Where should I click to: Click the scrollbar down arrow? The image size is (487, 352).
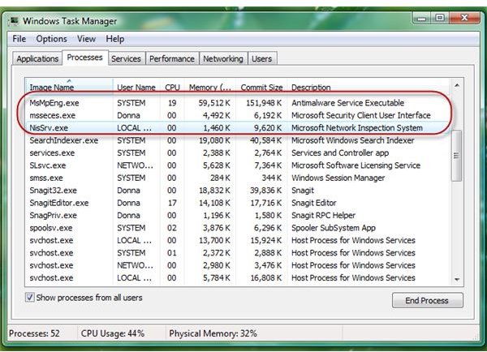[x=456, y=279]
